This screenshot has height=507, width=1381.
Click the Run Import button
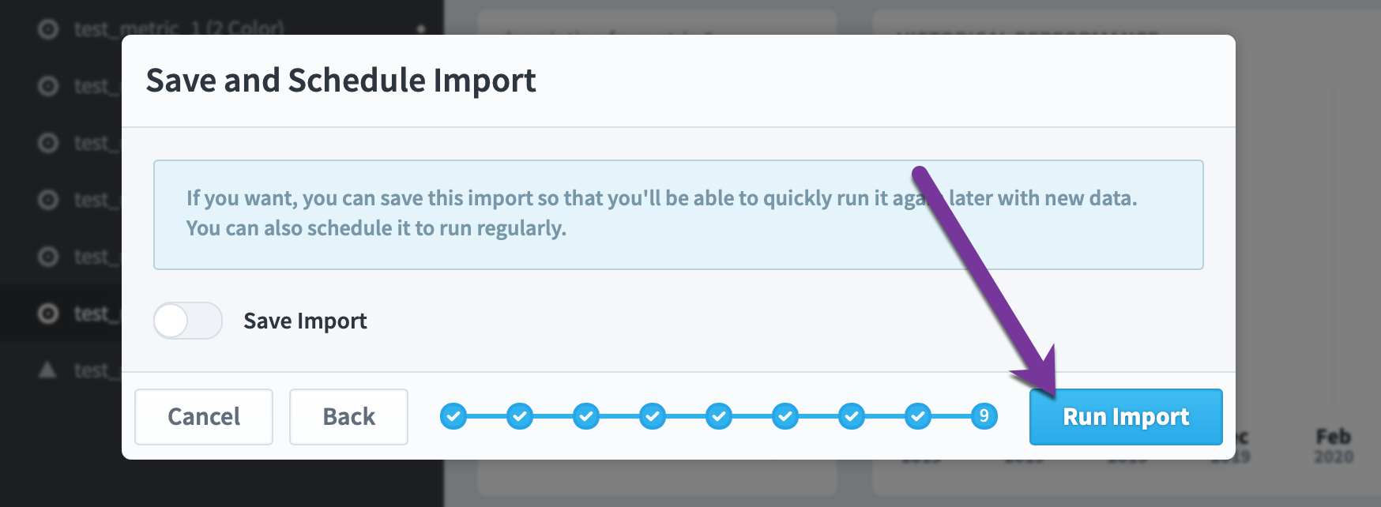click(1126, 416)
